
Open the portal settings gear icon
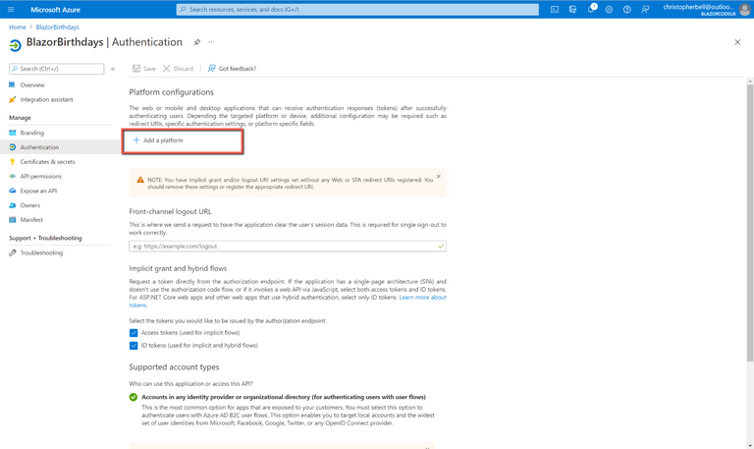pos(609,10)
